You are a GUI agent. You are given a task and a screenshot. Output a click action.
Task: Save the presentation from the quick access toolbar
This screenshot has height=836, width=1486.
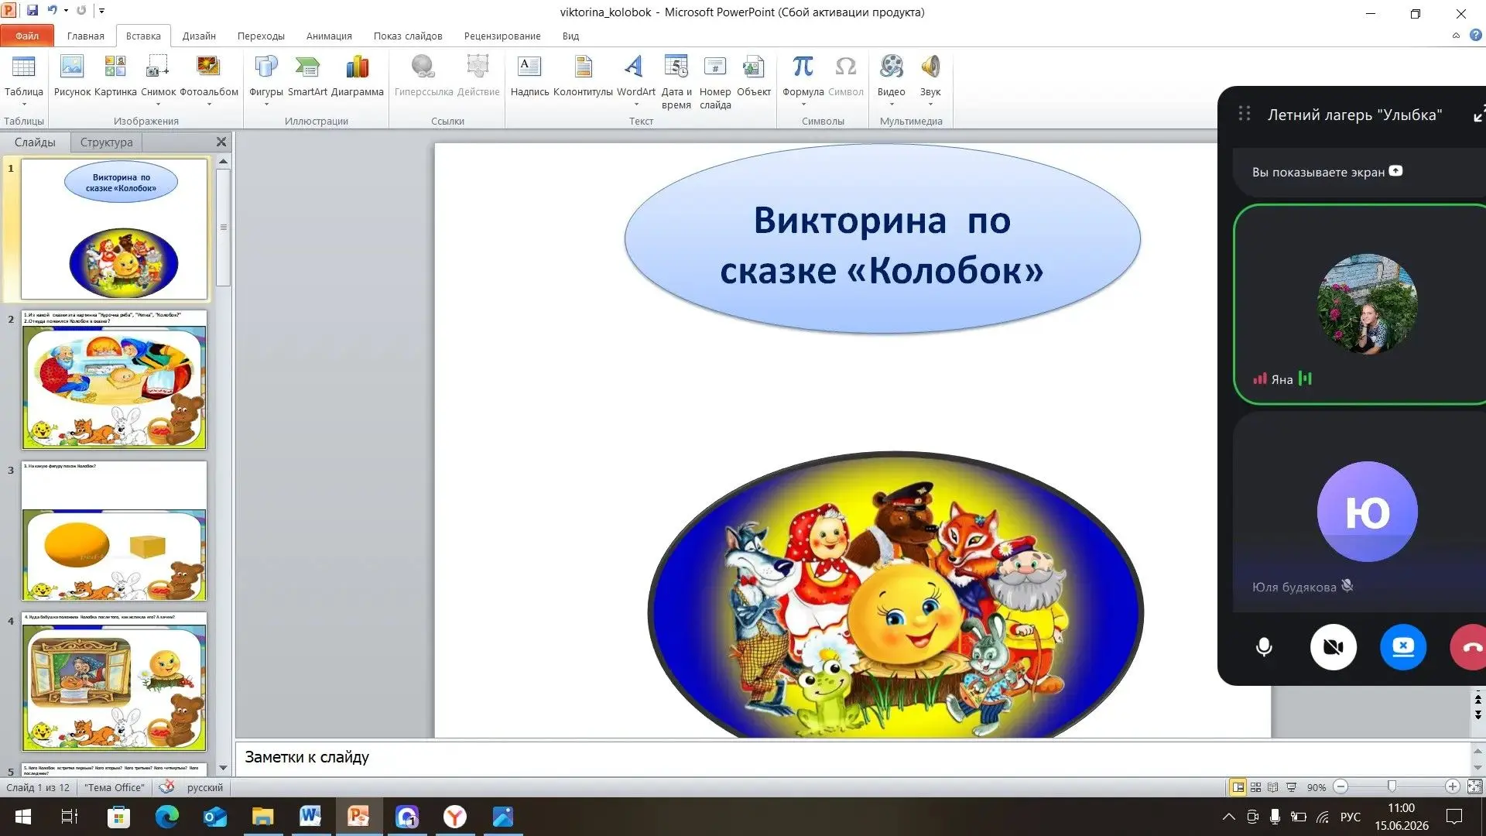33,11
